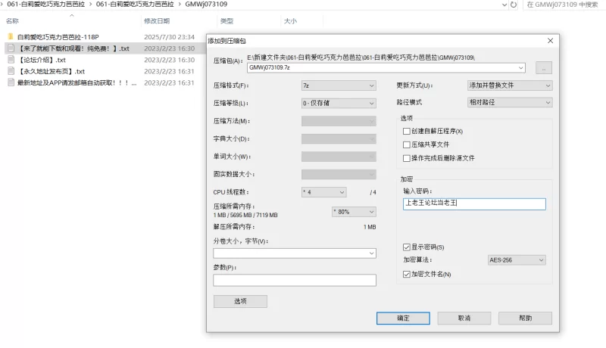Screen dimensions: 606x348
Task: Expand the 更新方式 dropdown
Action: (x=510, y=85)
